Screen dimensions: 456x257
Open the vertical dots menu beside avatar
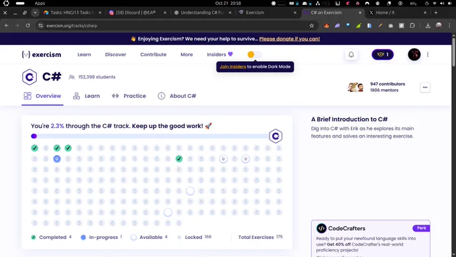pos(428,54)
